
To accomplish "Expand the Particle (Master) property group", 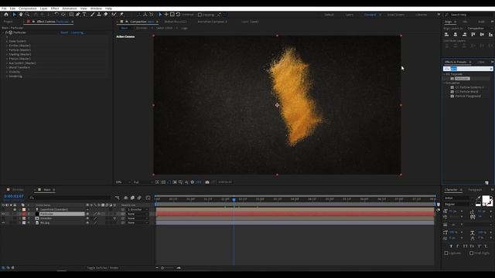I will point(7,50).
